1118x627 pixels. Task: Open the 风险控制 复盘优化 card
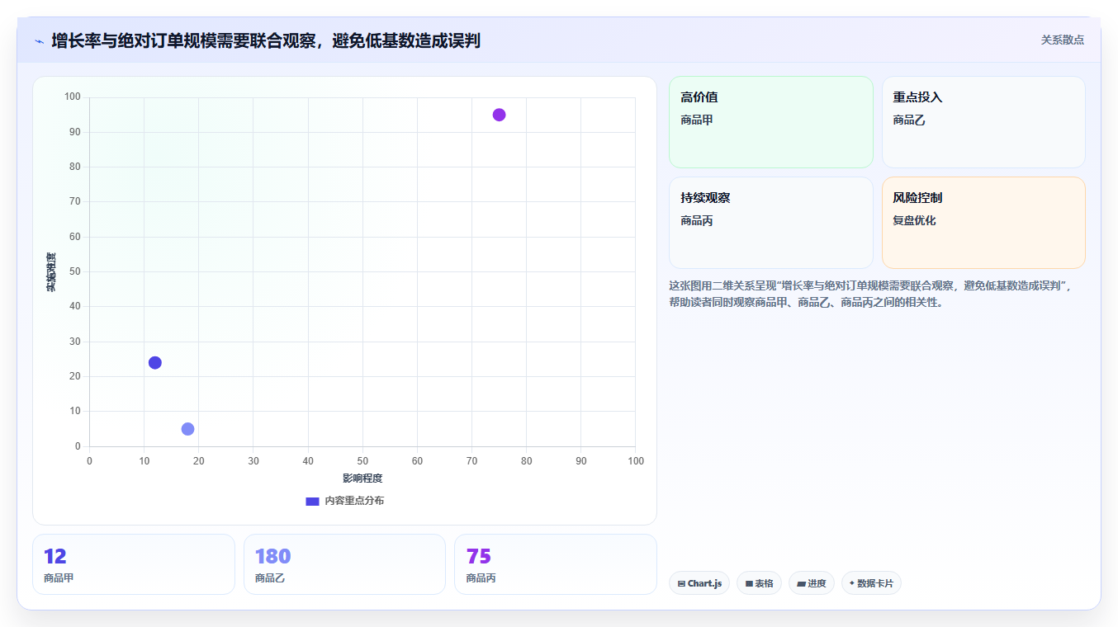[x=983, y=223]
